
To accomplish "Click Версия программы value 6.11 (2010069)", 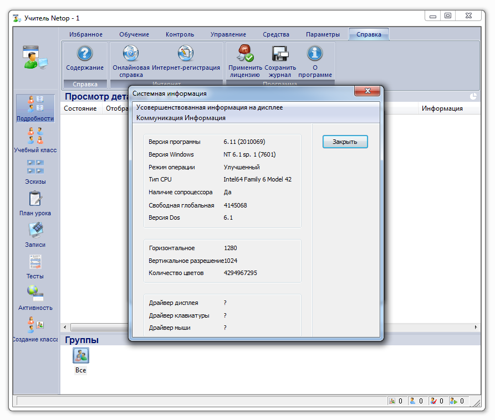I will 244,142.
